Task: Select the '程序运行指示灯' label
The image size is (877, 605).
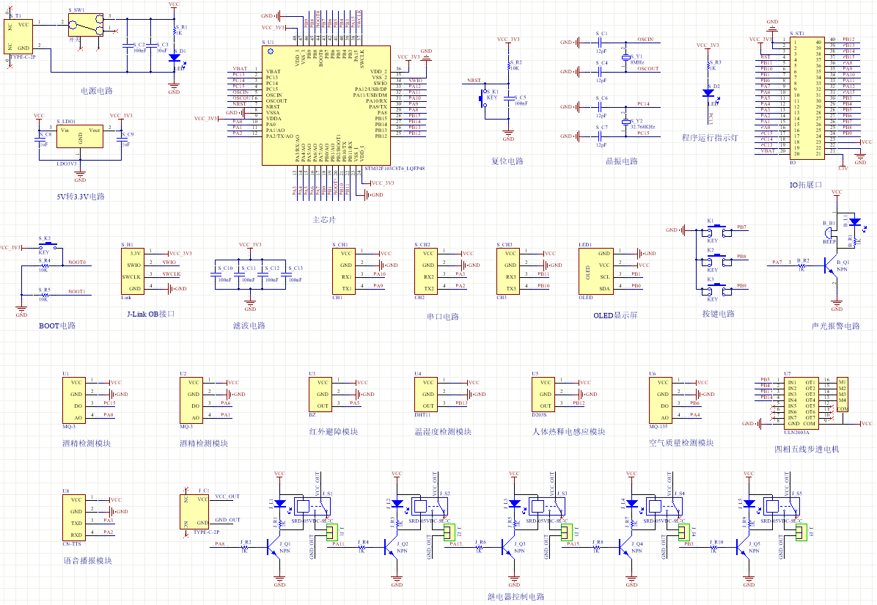Action: pos(710,138)
